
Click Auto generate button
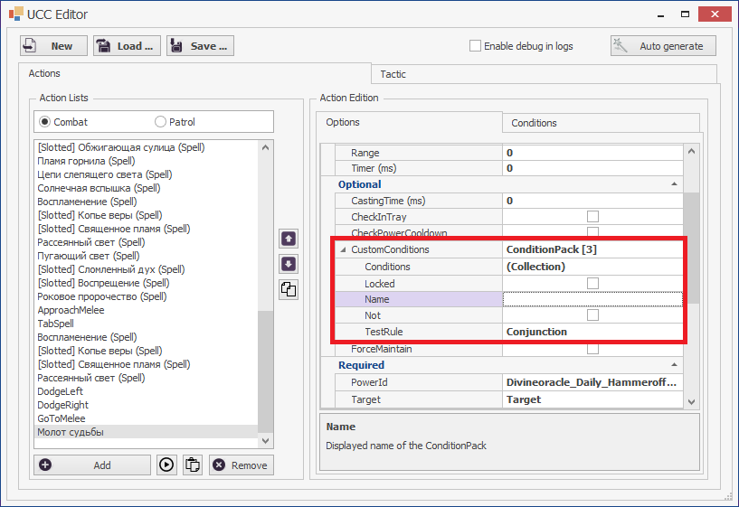pyautogui.click(x=663, y=46)
